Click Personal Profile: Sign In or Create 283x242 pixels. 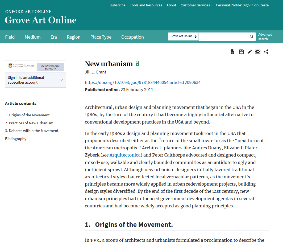click(242, 5)
